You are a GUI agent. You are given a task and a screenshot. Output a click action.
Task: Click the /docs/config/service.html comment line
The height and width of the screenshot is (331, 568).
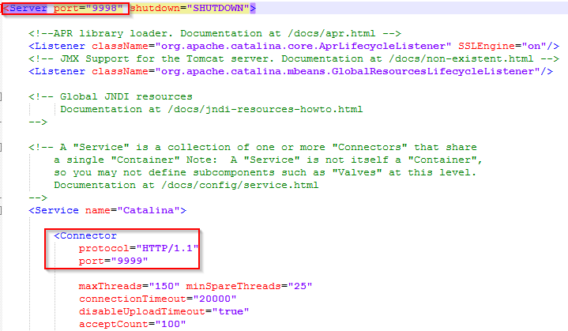click(186, 186)
